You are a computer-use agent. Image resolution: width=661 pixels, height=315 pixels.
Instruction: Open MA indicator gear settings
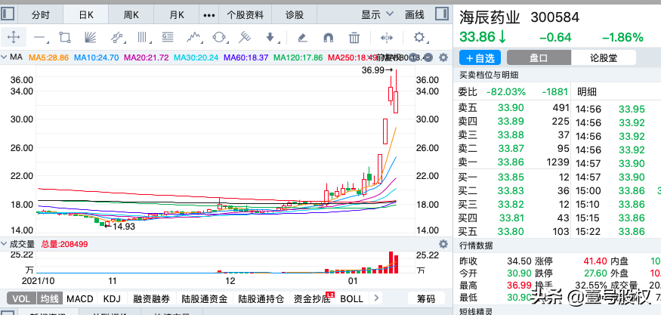tap(443, 57)
